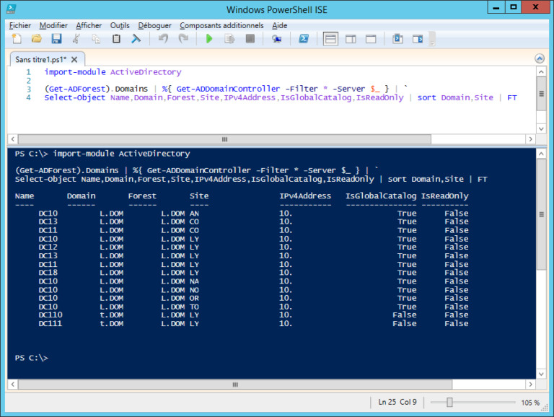Screen dimensions: 554x417
Task: Click the IsGlobalCatalog column header
Action: (381, 196)
